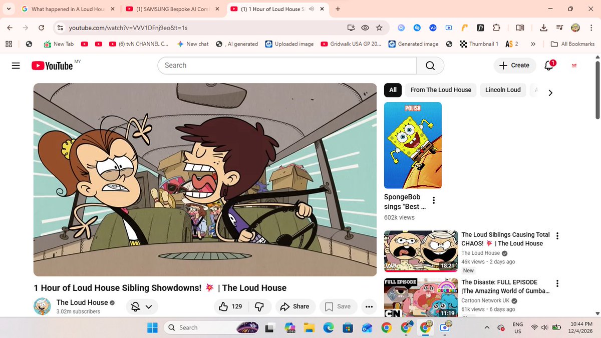Viewport: 601px width, 338px height.
Task: Switch to the SAMSUNG Bespoke AI tab
Action: point(171,9)
